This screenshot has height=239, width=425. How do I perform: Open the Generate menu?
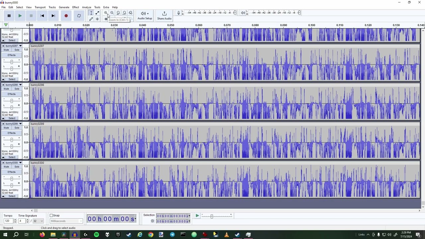[64, 7]
